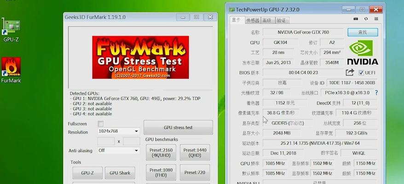
Task: Click the custom width field left of x
Action: [106, 141]
